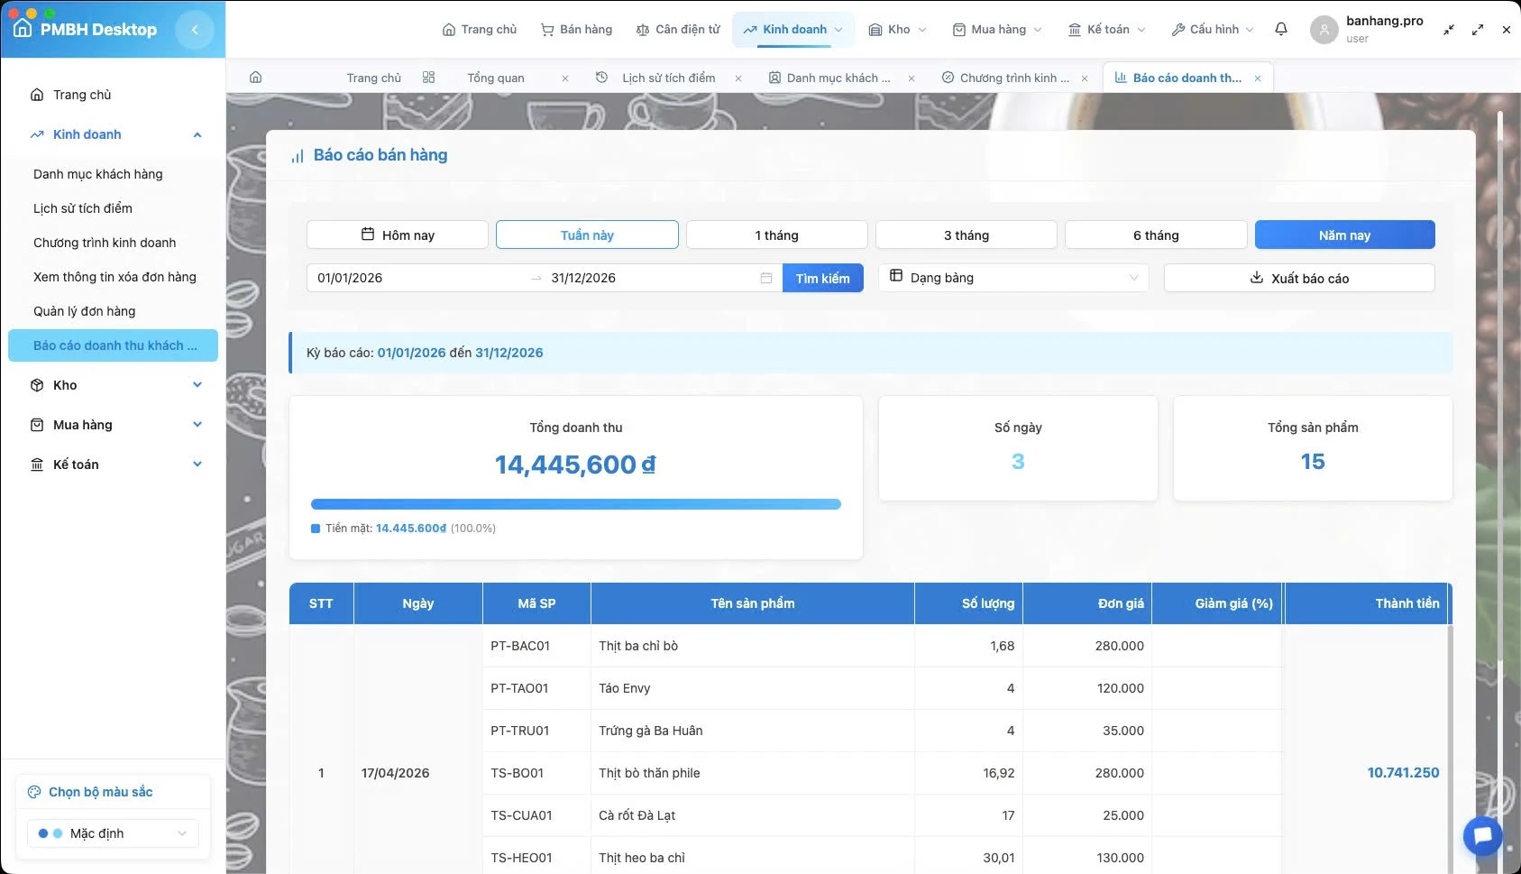Viewport: 1521px width, 874px height.
Task: Click the home icon in the tab bar
Action: point(256,78)
